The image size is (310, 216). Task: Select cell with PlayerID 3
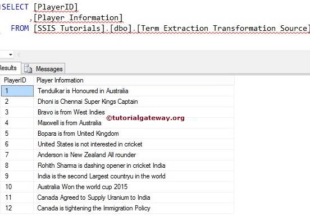pyautogui.click(x=17, y=112)
